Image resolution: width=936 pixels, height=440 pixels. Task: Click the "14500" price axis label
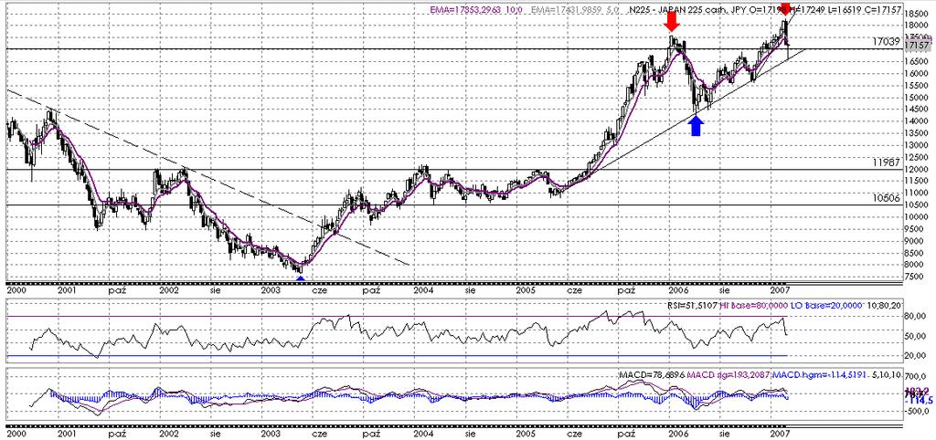[917, 110]
